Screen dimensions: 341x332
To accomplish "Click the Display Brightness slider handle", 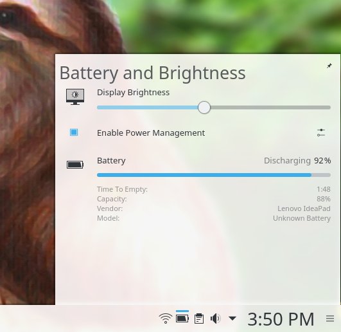I will 204,107.
